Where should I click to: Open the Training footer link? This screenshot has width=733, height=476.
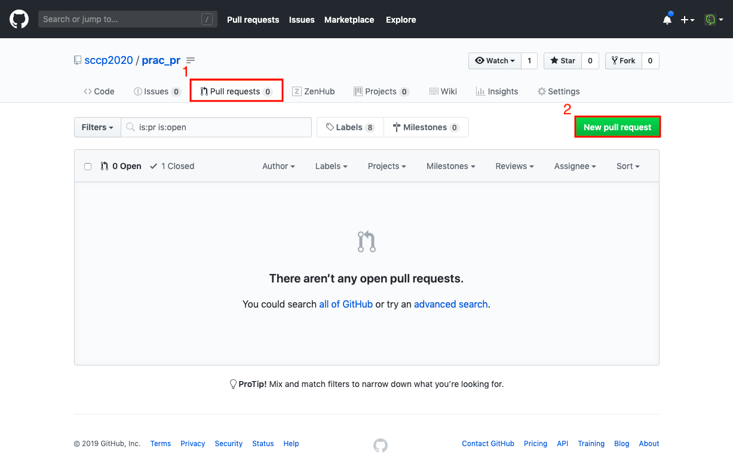point(591,444)
